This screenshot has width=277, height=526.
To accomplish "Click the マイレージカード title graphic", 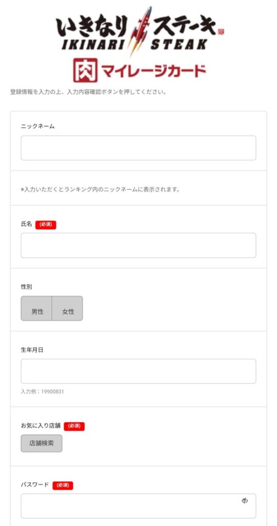I will (x=154, y=71).
